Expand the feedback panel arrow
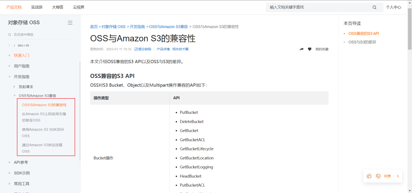This screenshot has height=193, width=412. point(398,176)
